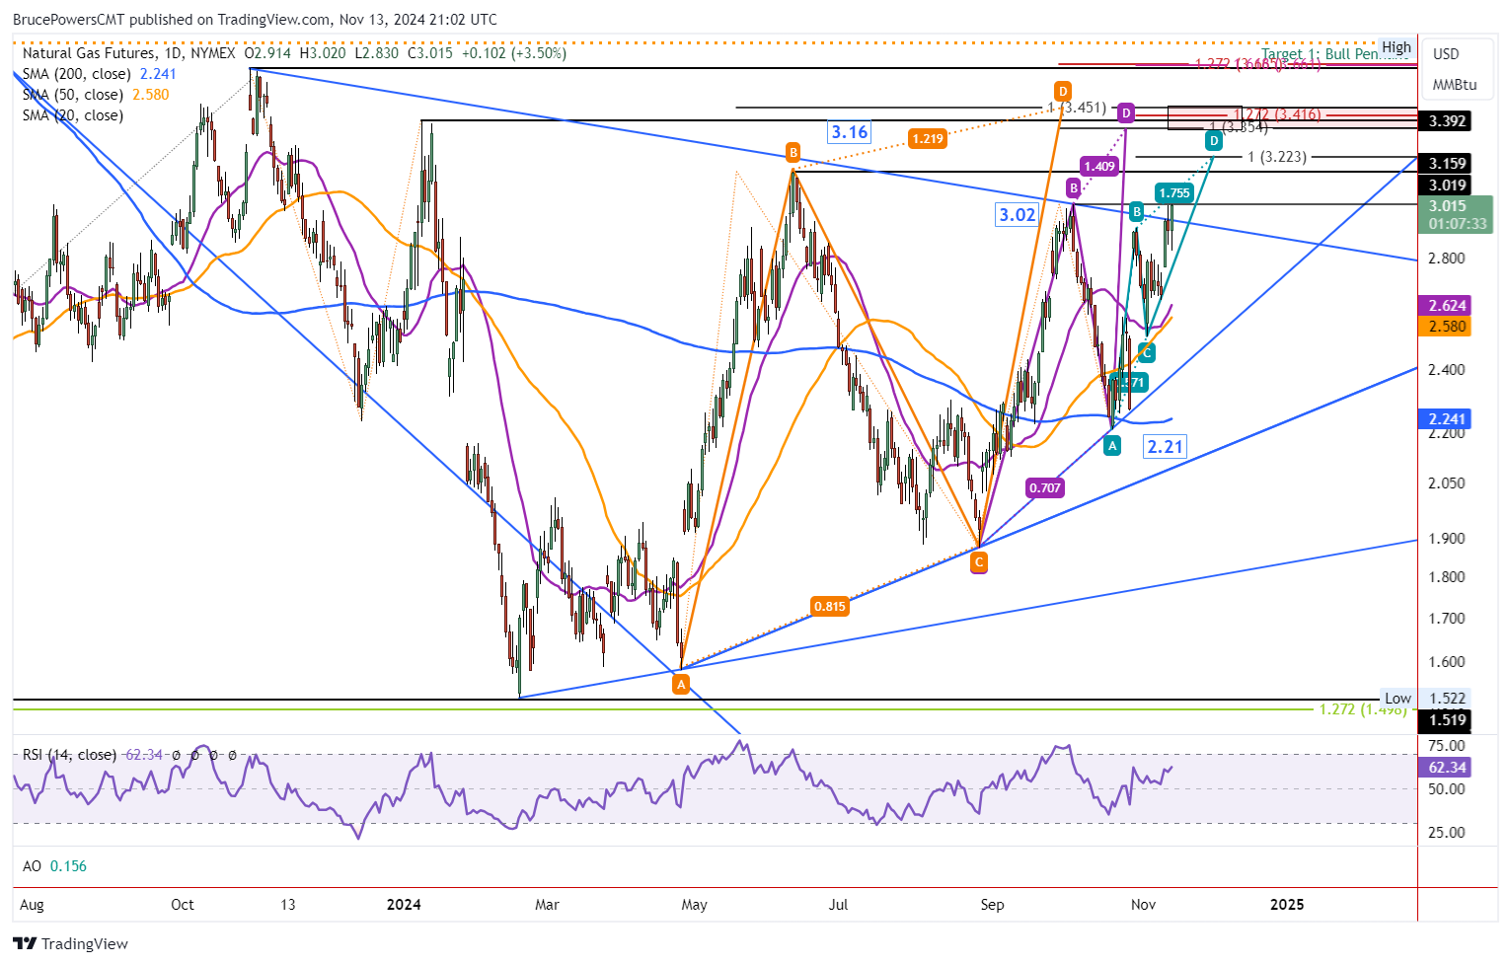Click the Aug label on time axis
Viewport: 1511px width, 965px height.
32,905
